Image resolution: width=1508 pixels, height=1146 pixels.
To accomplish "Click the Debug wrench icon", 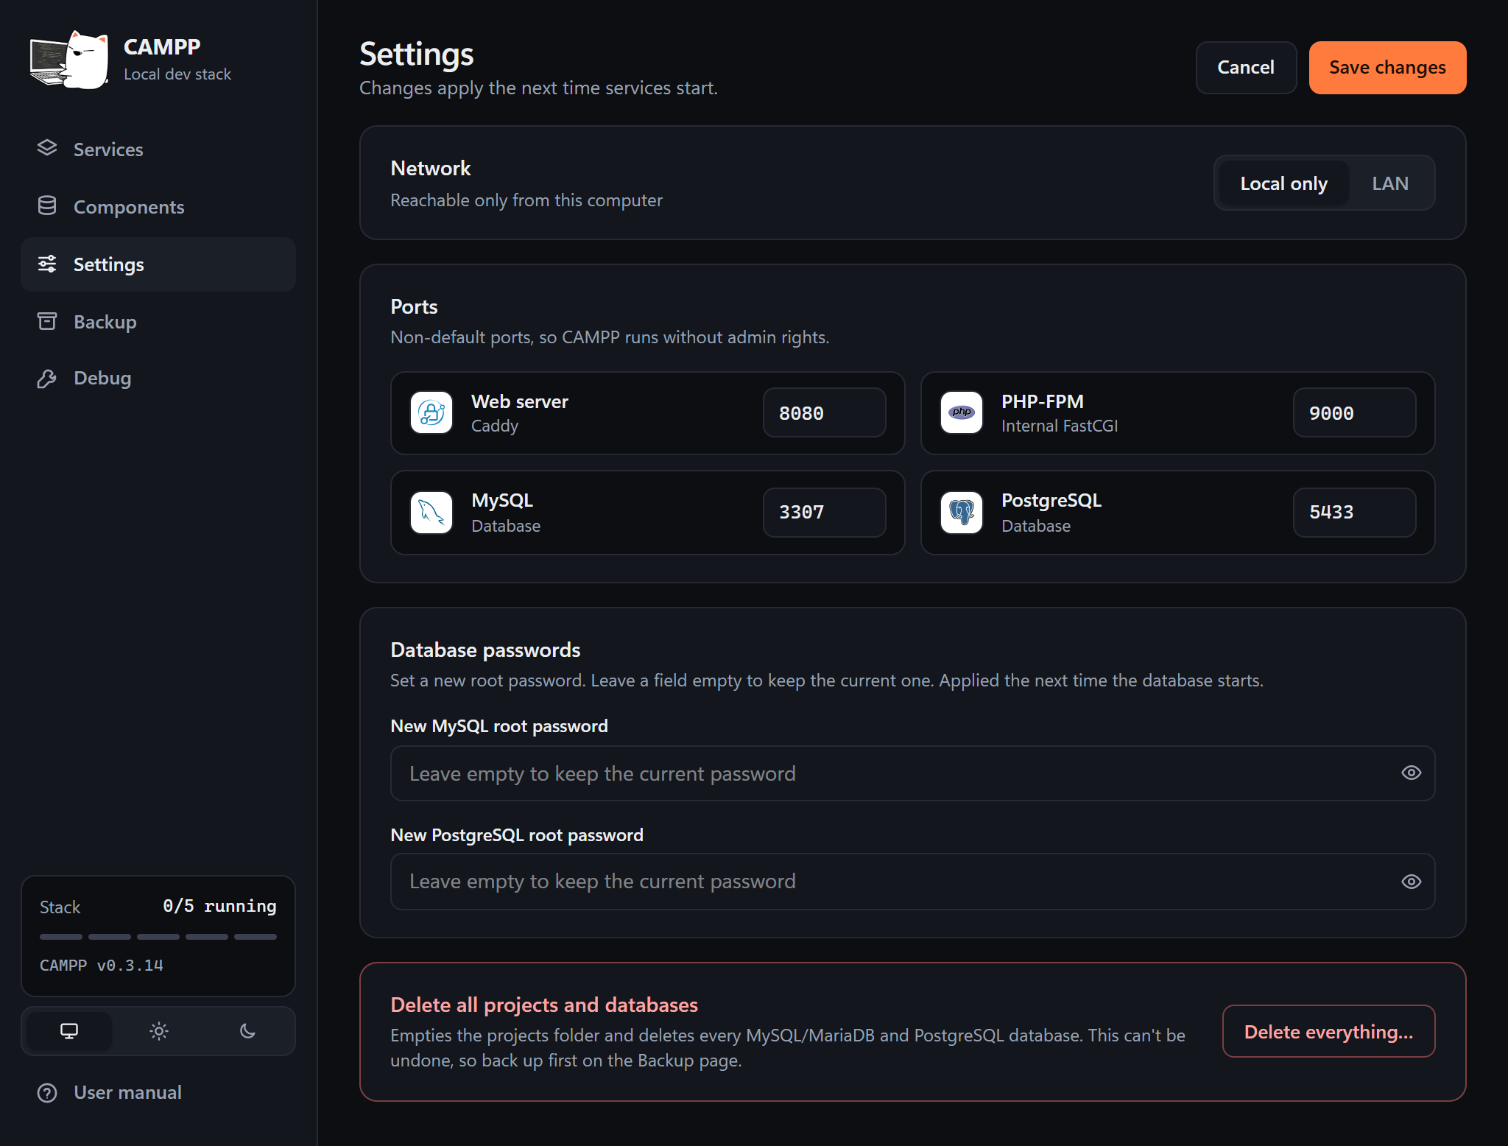I will (47, 379).
